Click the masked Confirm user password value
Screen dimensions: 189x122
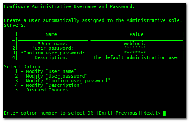pos(135,52)
